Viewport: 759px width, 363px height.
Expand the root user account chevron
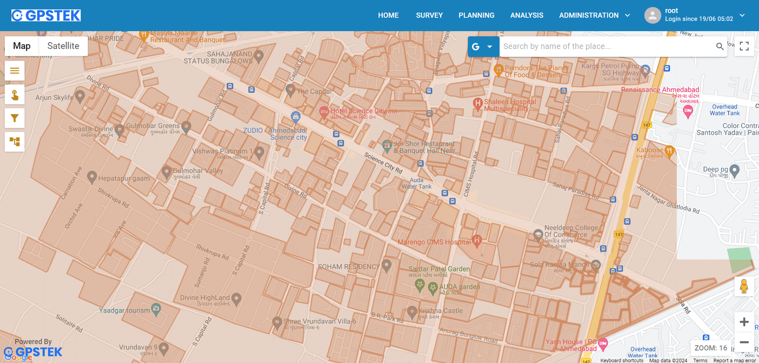[742, 15]
